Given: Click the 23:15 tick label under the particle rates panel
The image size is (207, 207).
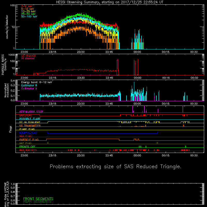Looking at the screenshot, I should pos(53,78).
